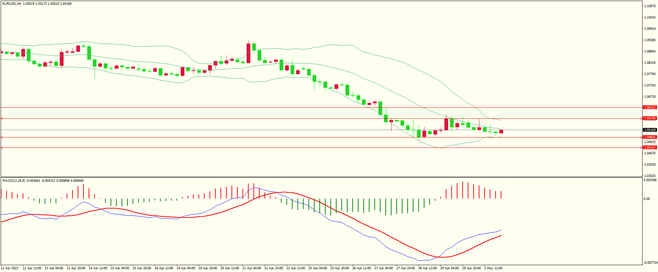Screen dimensions: 658x272
Task: Click the 0.002406 MACD scale value
Action: coord(650,180)
